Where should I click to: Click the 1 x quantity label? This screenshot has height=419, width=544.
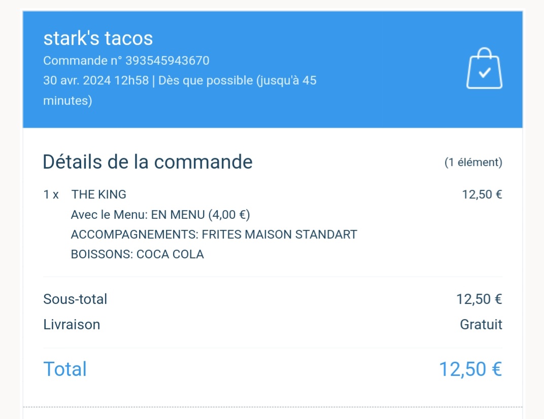(x=51, y=195)
